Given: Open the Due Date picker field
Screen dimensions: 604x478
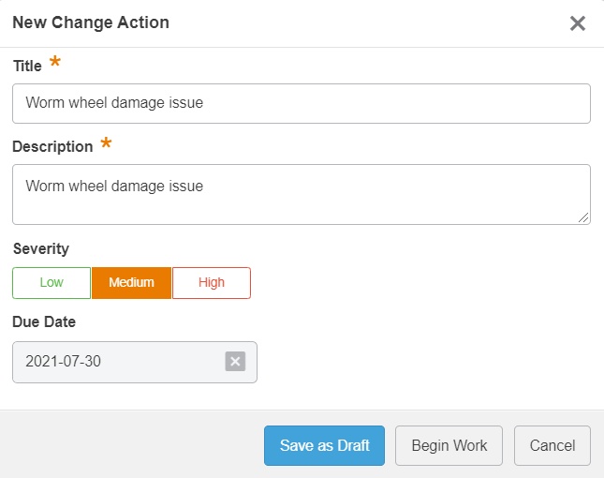Looking at the screenshot, I should pos(117,362).
